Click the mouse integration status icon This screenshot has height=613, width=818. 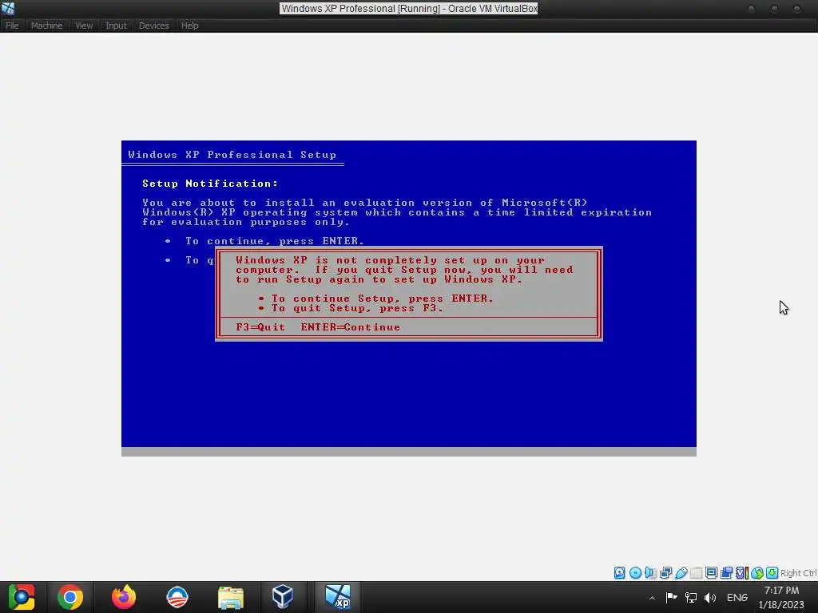(757, 573)
